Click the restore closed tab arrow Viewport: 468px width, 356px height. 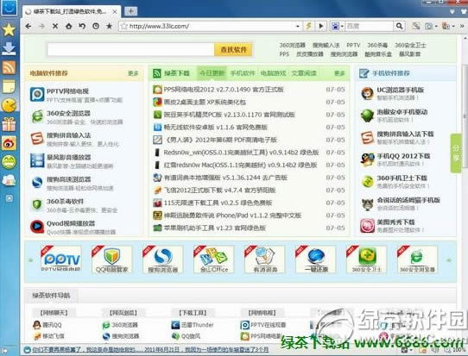coord(82,26)
